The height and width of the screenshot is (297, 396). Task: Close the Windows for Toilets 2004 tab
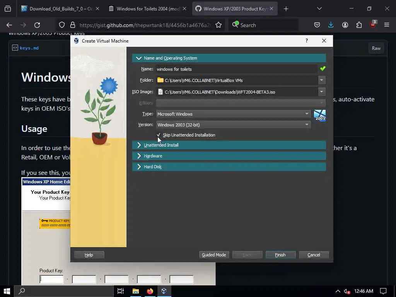pos(184,9)
